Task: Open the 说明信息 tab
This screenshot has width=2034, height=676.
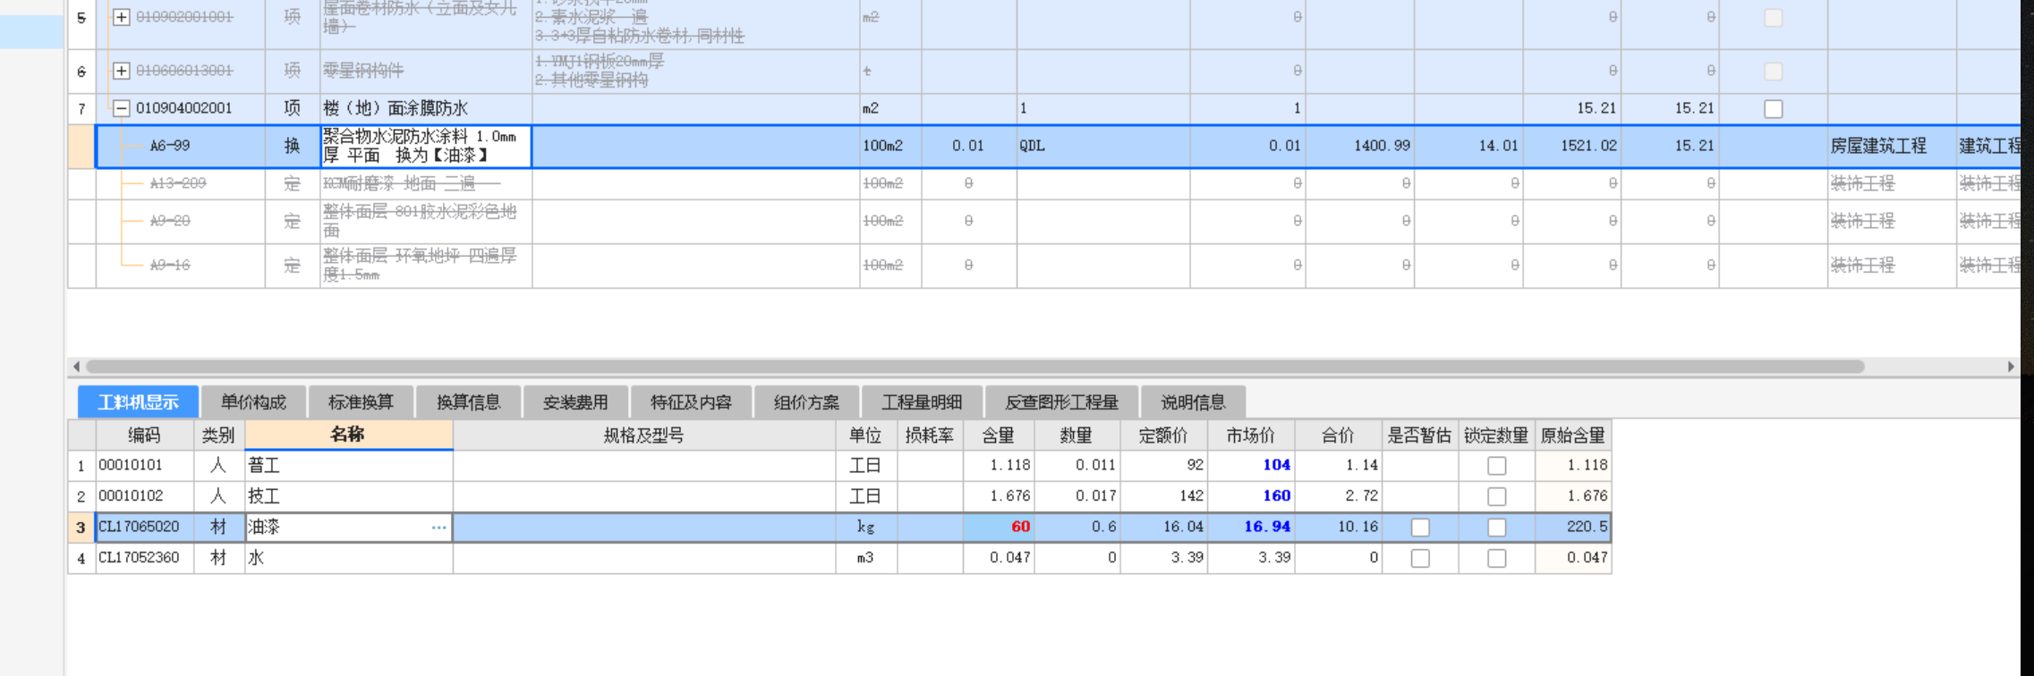Action: (x=1193, y=402)
